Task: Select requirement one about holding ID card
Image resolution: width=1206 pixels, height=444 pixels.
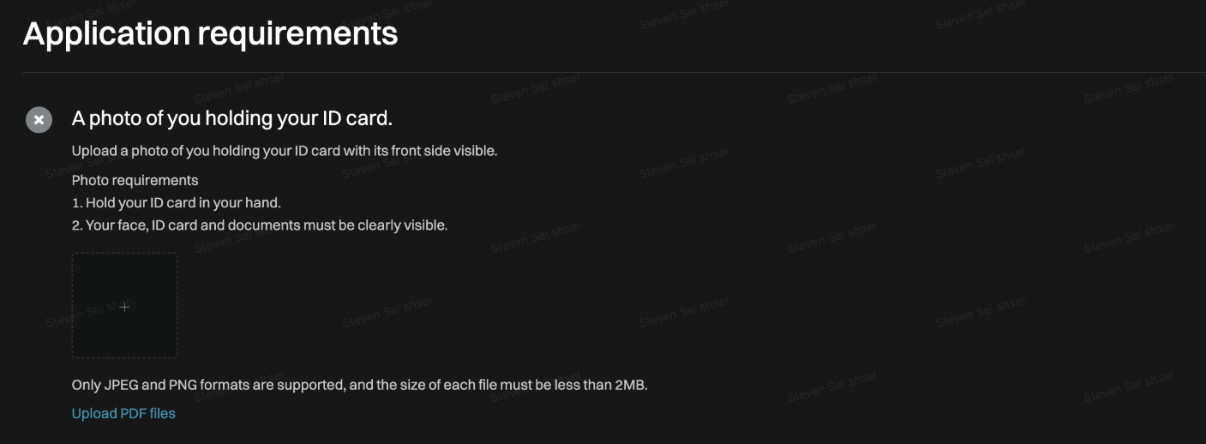Action: coord(177,203)
